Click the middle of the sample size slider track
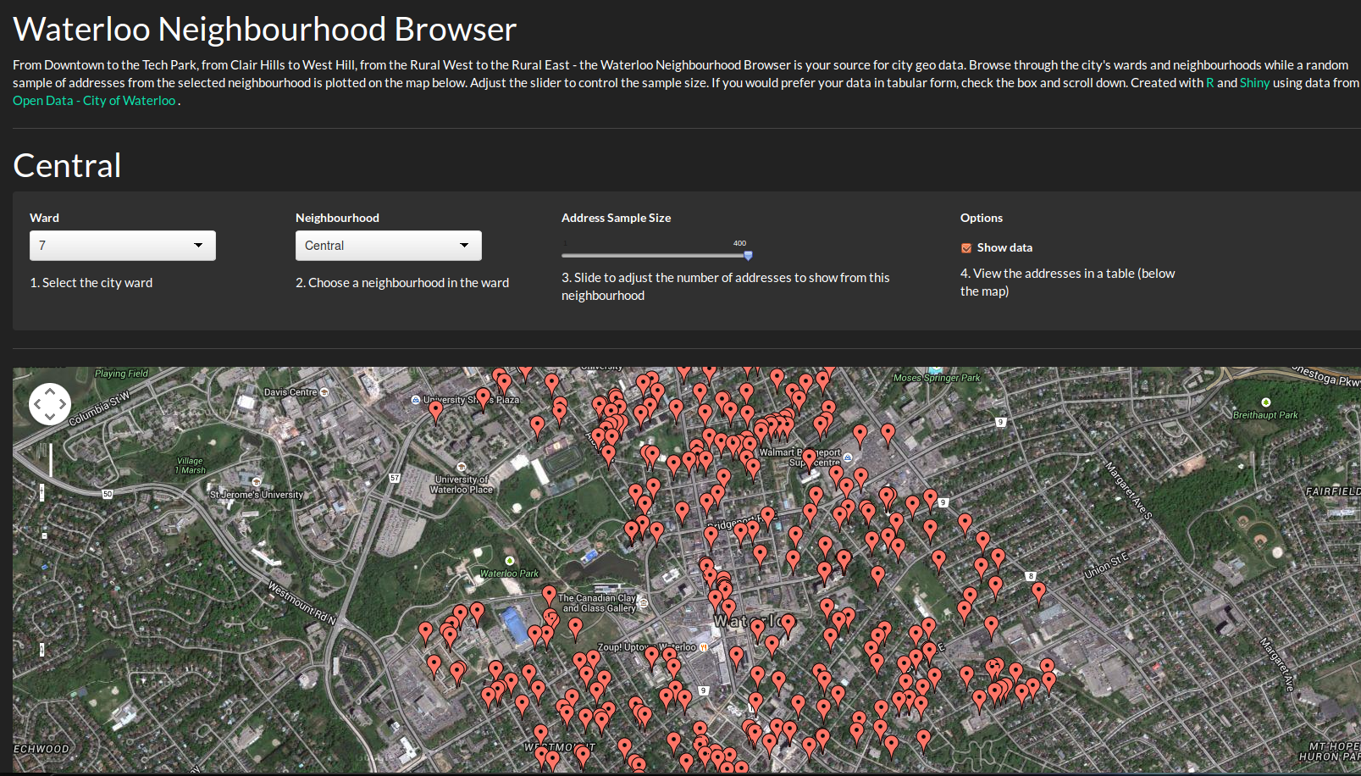This screenshot has width=1361, height=776. click(655, 255)
